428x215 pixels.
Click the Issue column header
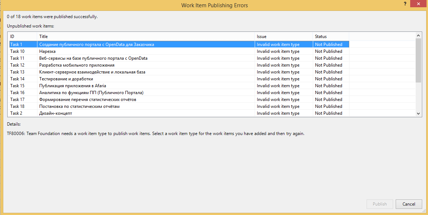(283, 37)
